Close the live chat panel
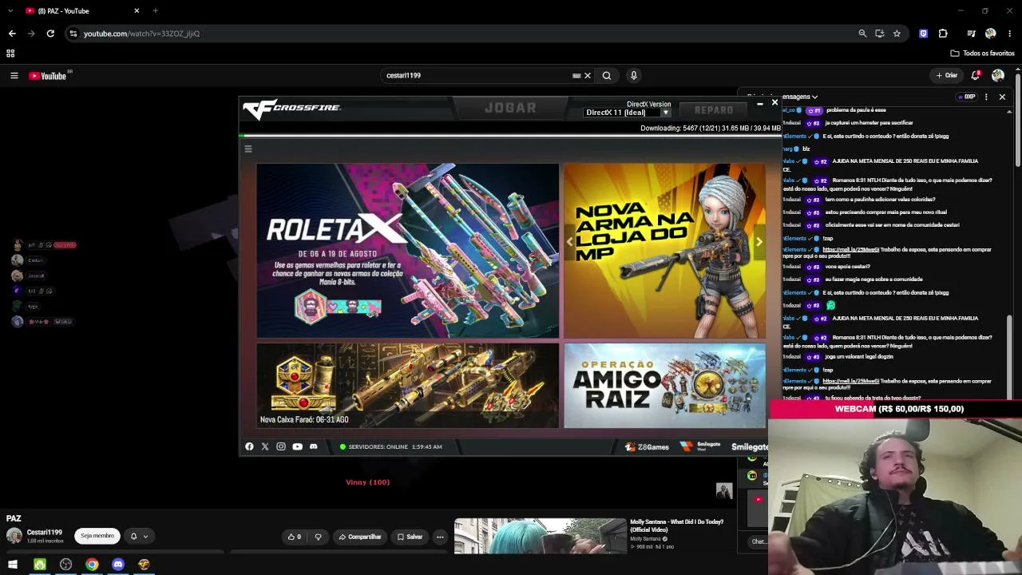Viewport: 1022px width, 575px height. (x=1002, y=97)
